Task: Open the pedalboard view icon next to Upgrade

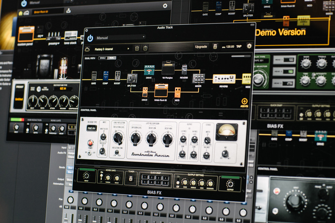Action: click(x=215, y=46)
